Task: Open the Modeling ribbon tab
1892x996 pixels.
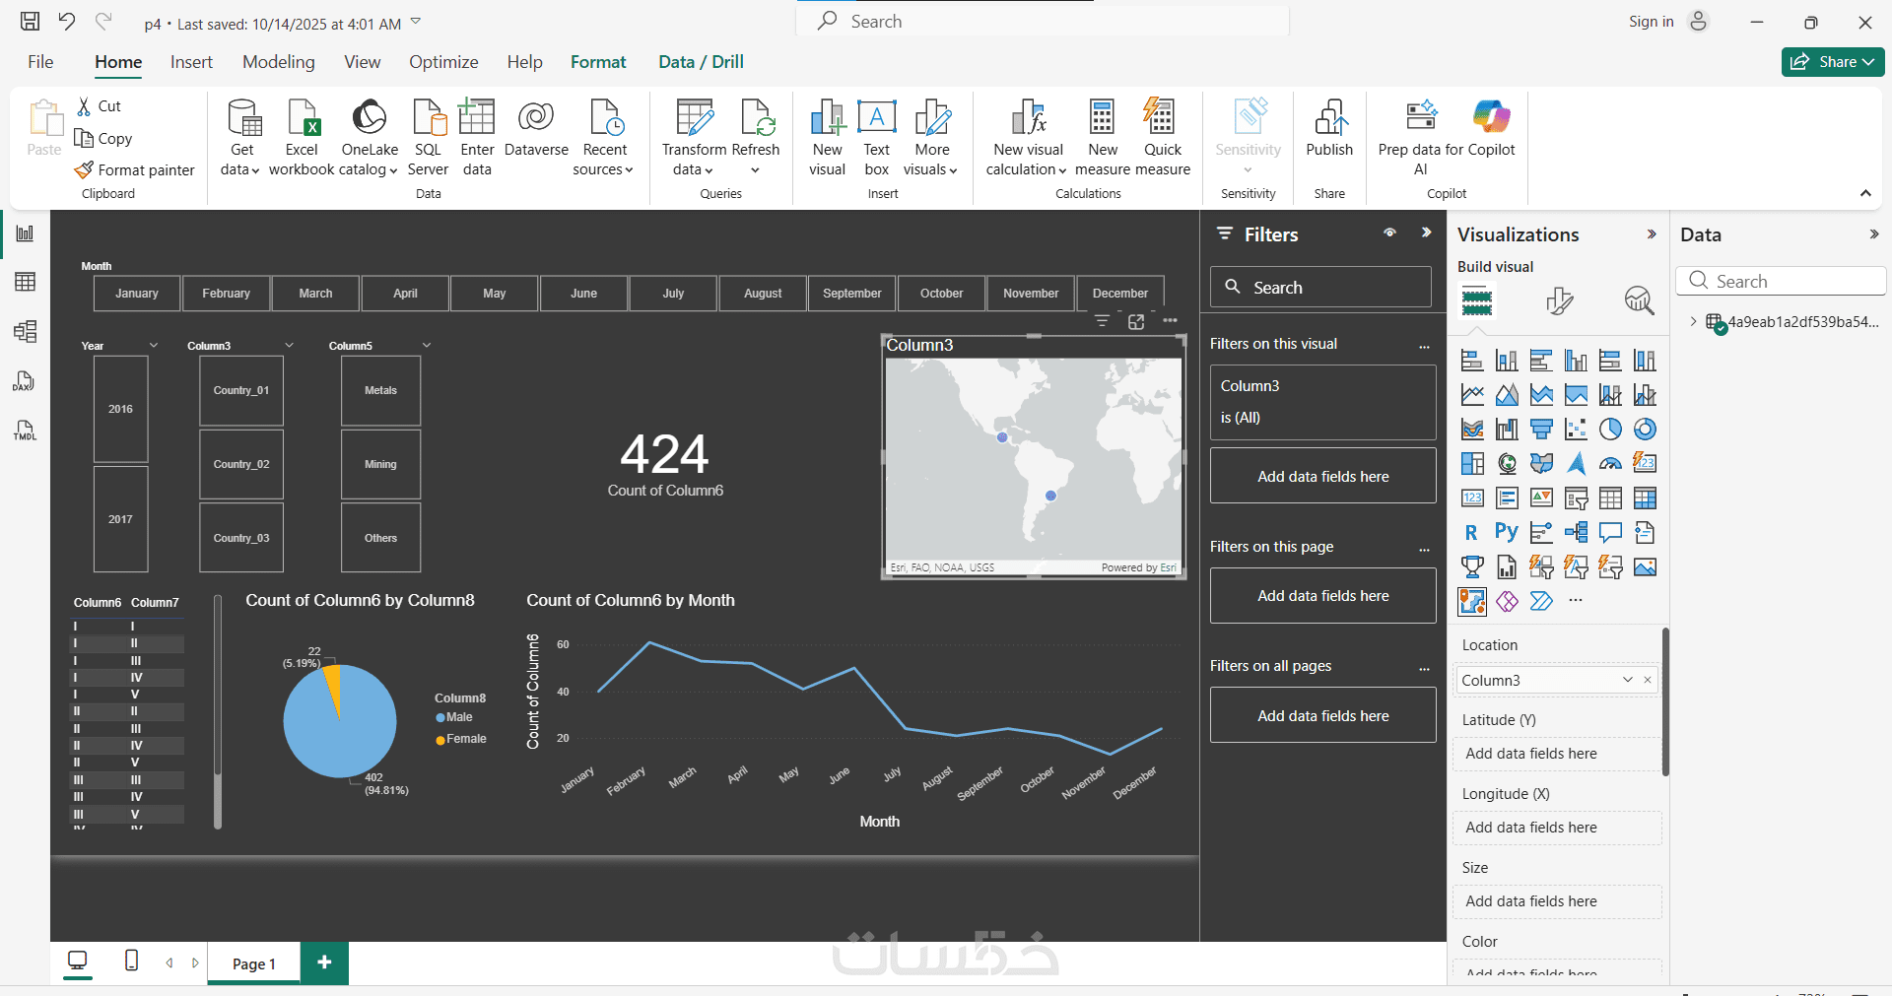Action: [x=279, y=62]
